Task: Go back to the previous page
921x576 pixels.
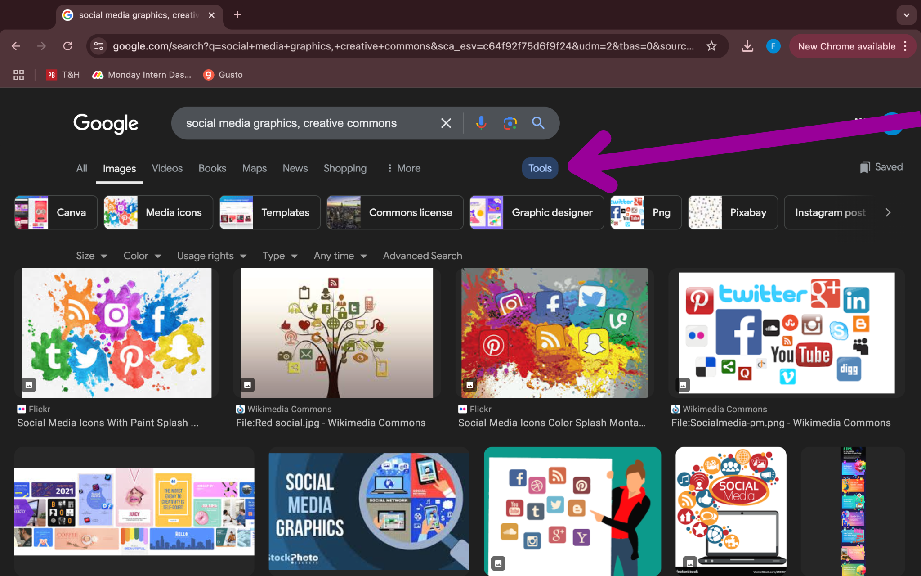Action: click(x=16, y=46)
